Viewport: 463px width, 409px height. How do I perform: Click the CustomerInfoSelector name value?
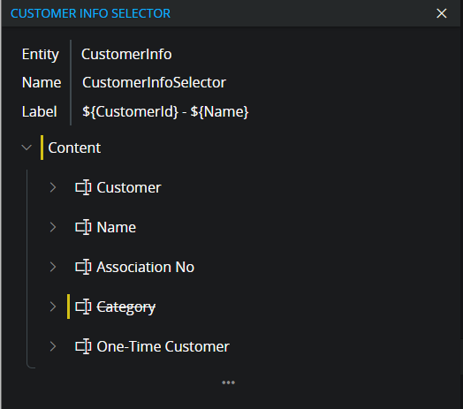click(x=154, y=82)
